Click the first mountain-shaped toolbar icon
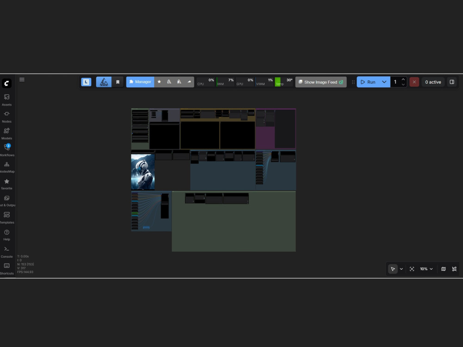This screenshot has height=347, width=463. [x=169, y=82]
